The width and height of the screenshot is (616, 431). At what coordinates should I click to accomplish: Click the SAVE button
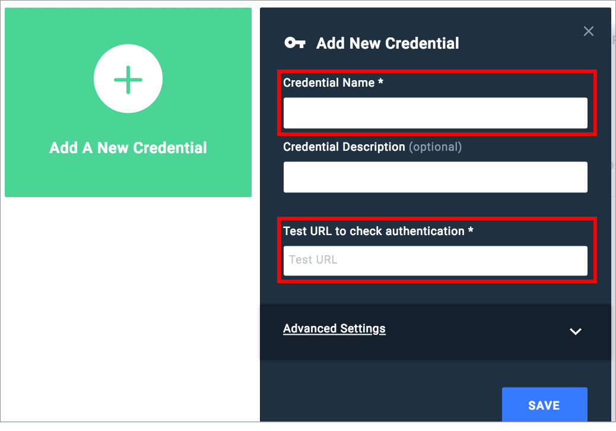pos(545,405)
